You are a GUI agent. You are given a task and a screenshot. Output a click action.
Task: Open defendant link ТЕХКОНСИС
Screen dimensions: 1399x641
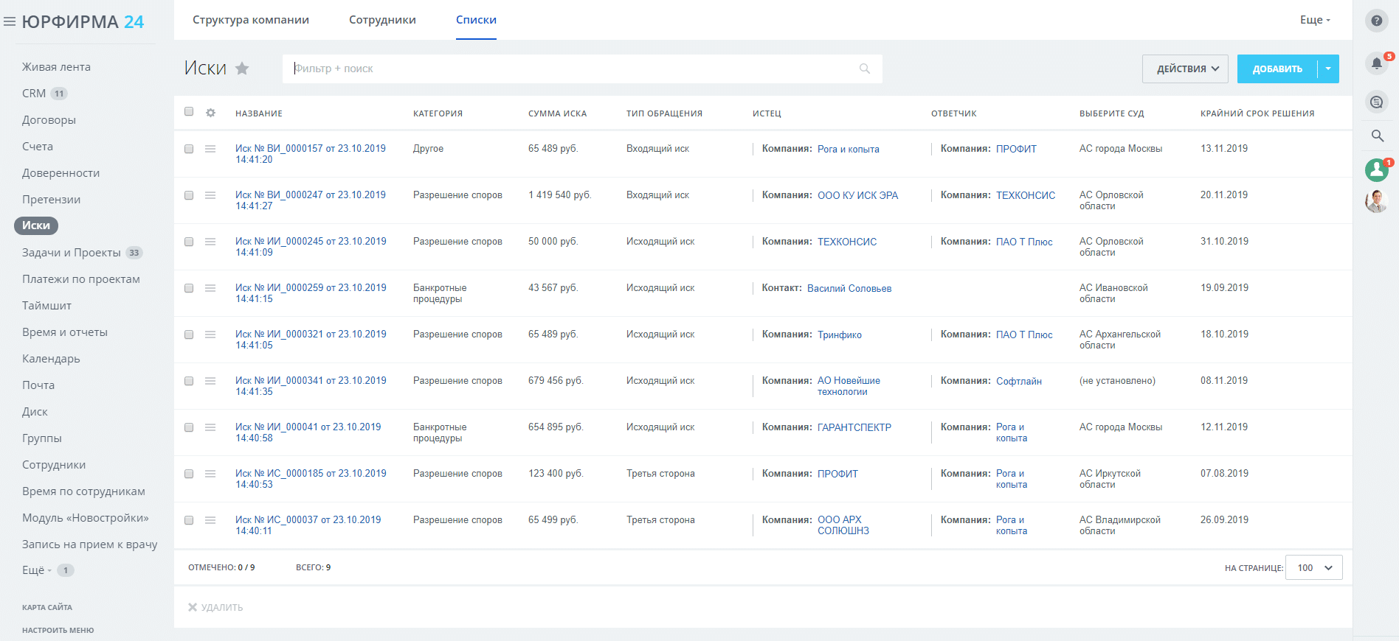[x=1026, y=195]
